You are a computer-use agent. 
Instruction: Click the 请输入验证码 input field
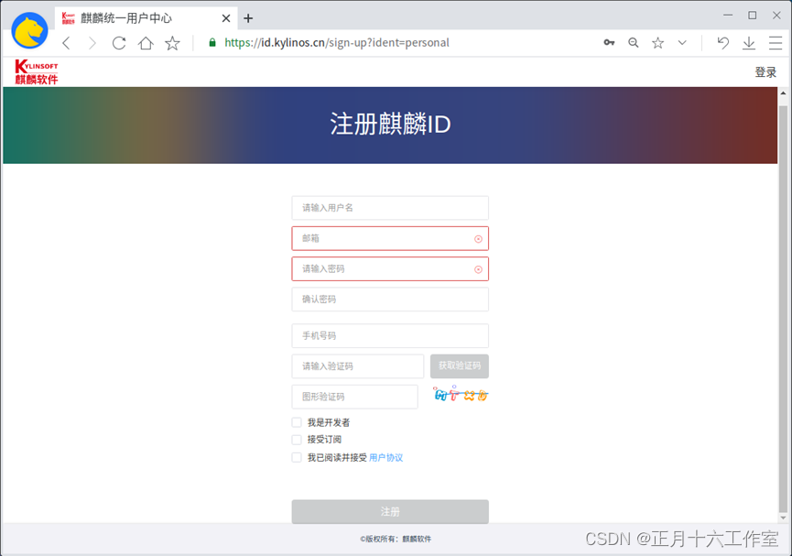tap(358, 366)
